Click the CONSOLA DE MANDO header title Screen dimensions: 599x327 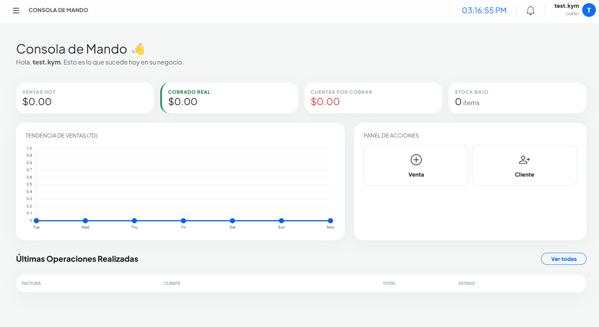coord(58,11)
